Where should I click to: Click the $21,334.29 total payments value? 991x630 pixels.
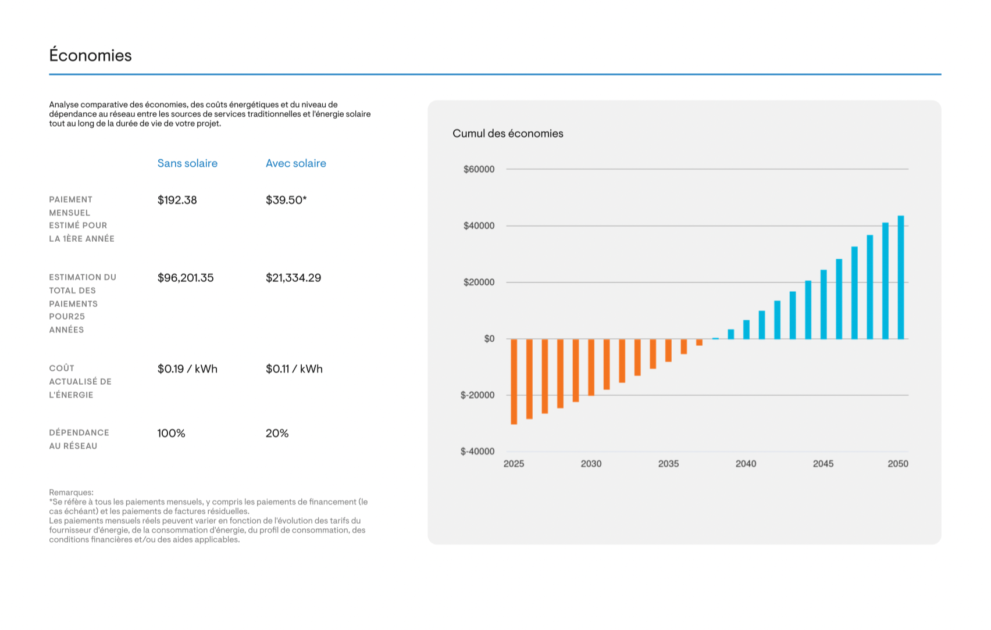pyautogui.click(x=293, y=278)
